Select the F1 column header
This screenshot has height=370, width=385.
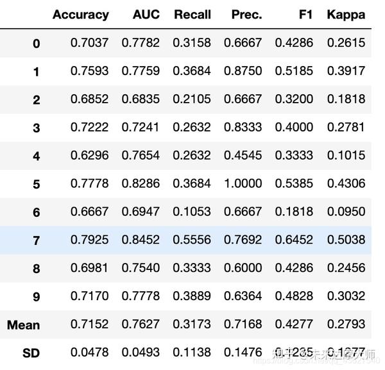point(305,15)
